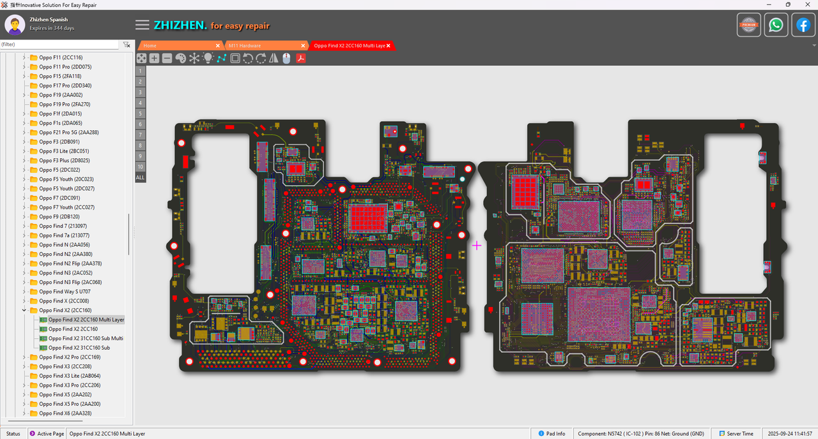Toggle layer 6 button
The image size is (818, 439).
(141, 124)
